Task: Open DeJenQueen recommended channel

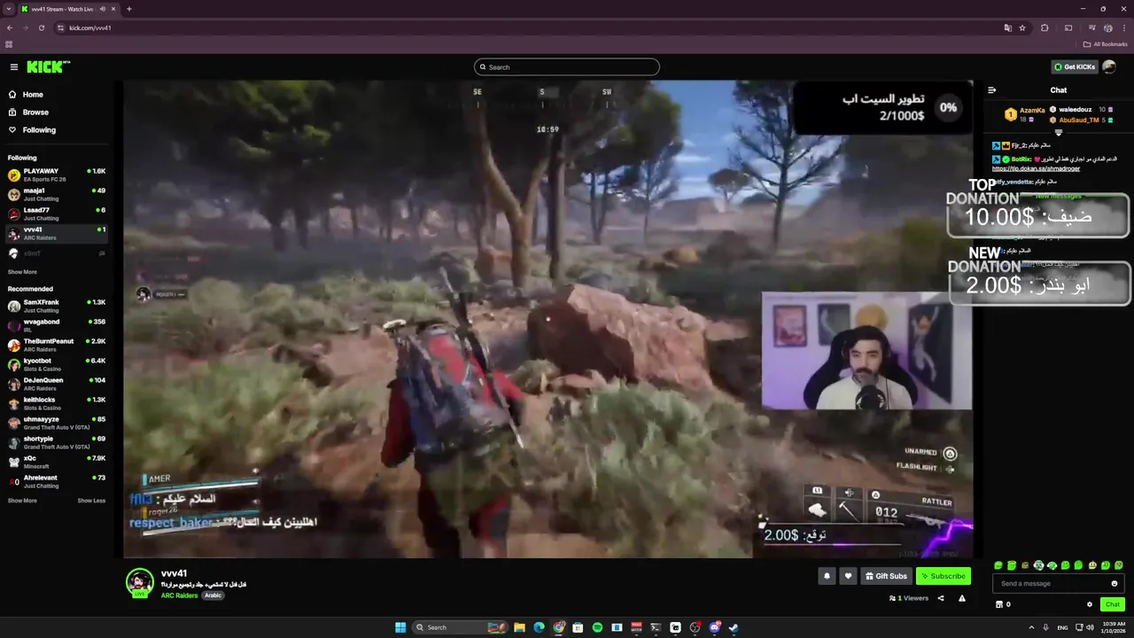Action: point(57,384)
